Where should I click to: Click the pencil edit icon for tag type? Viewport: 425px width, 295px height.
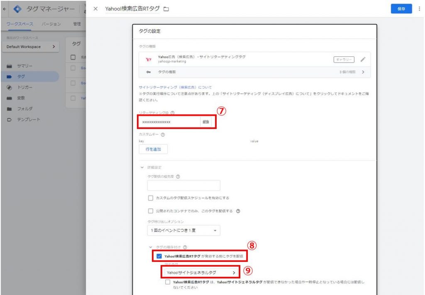click(363, 59)
